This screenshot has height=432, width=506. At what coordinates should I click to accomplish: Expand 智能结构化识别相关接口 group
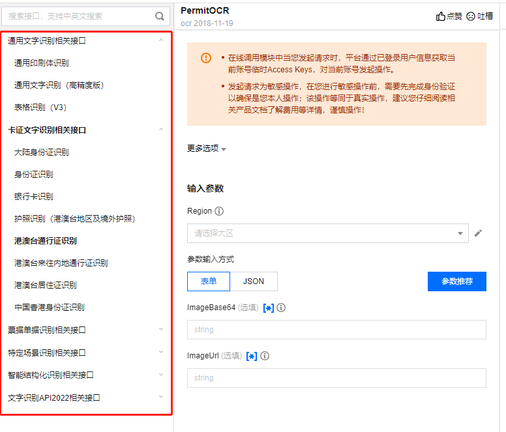coord(161,375)
